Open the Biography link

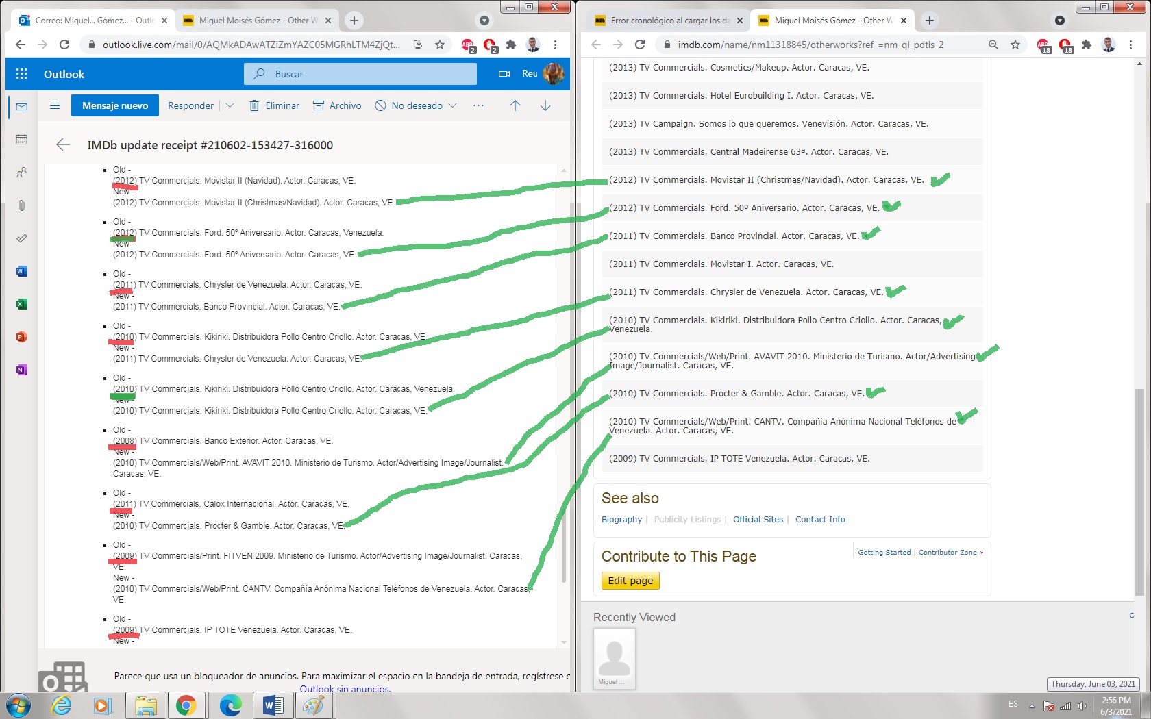[621, 519]
